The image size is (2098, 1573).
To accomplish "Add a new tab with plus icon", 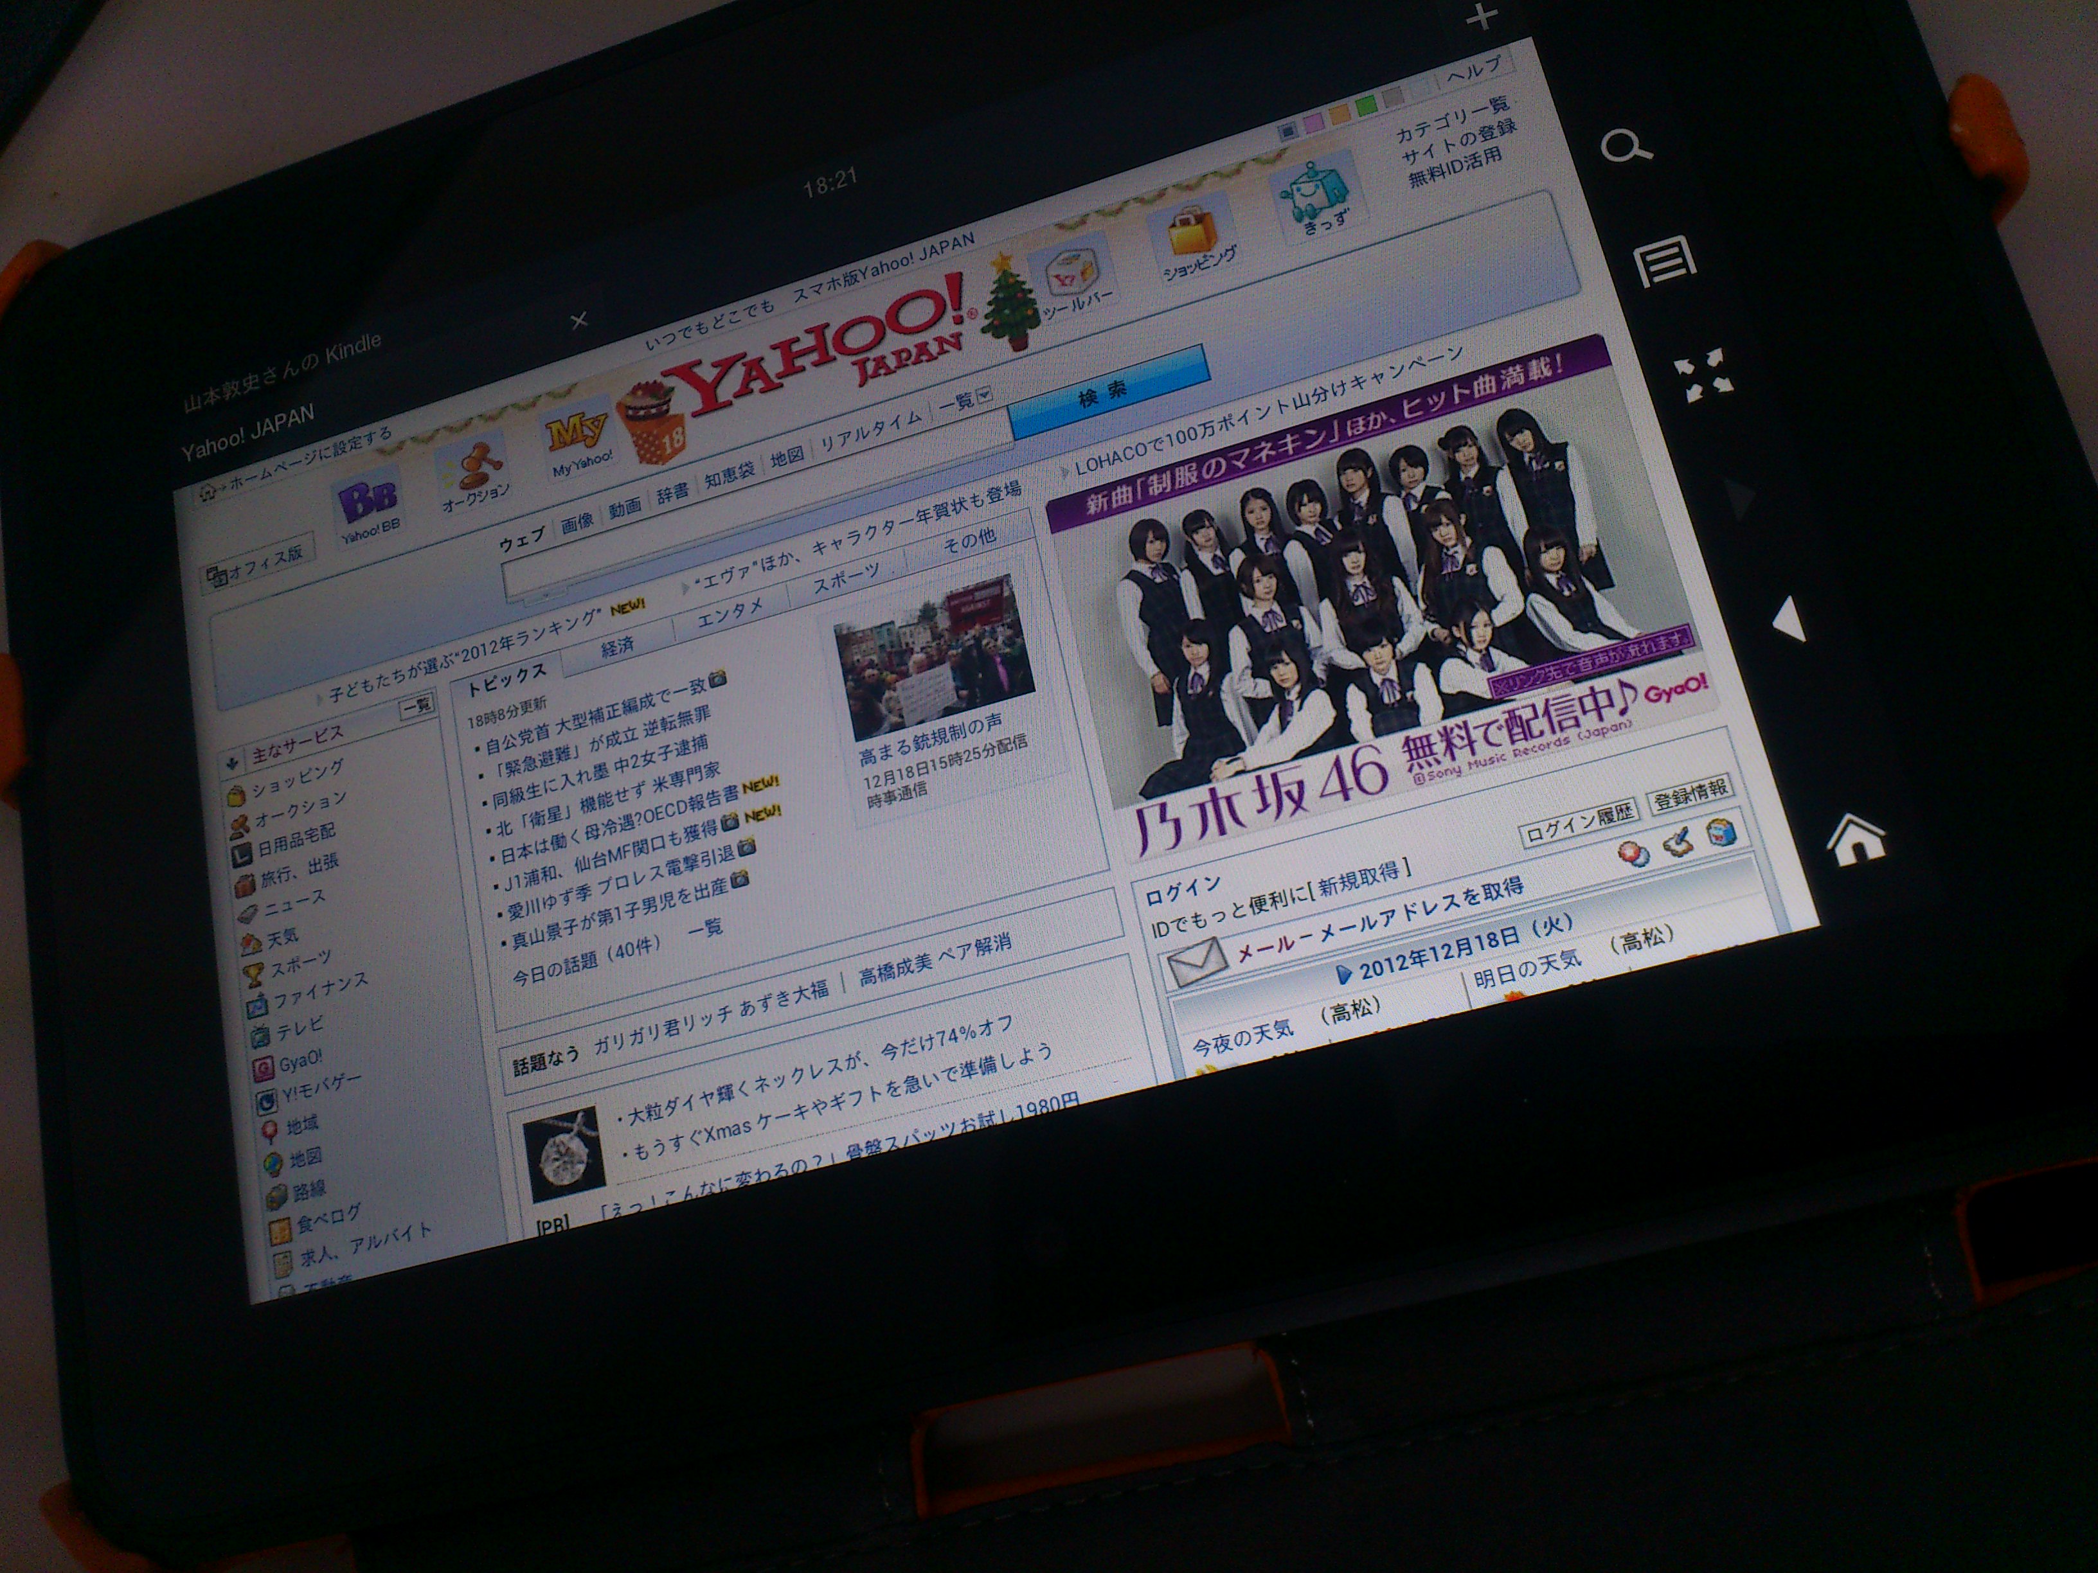I will [1482, 16].
